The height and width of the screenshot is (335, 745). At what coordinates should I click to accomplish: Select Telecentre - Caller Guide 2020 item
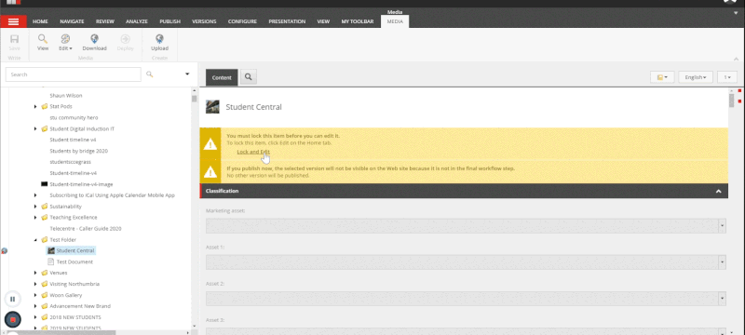(86, 228)
